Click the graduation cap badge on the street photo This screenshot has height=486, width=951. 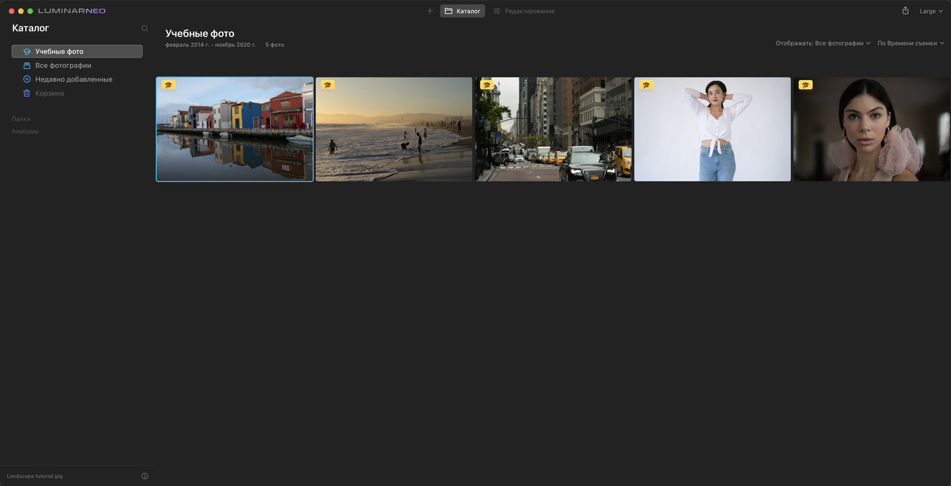pos(487,84)
